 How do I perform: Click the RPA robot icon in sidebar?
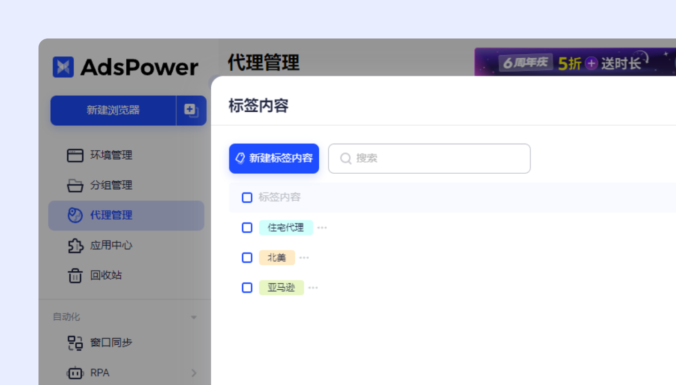coord(75,372)
